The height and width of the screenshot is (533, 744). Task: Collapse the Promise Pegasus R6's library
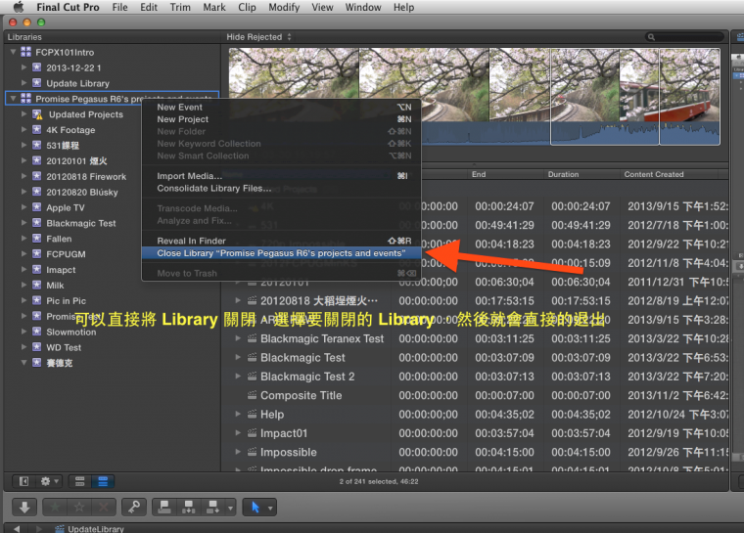[14, 98]
